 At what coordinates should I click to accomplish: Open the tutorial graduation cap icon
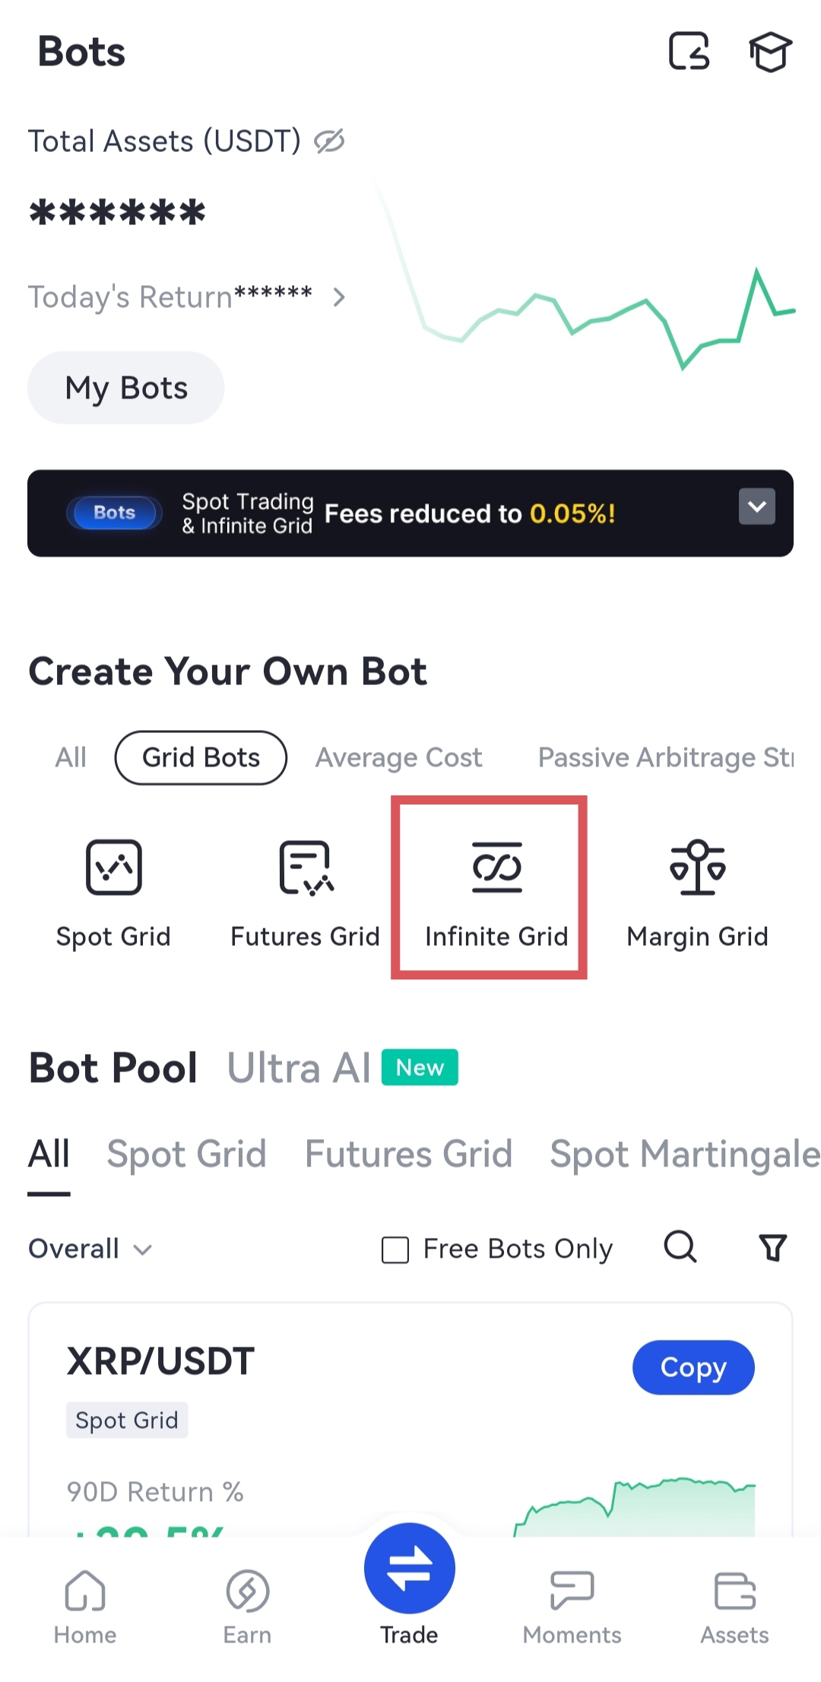pos(770,52)
